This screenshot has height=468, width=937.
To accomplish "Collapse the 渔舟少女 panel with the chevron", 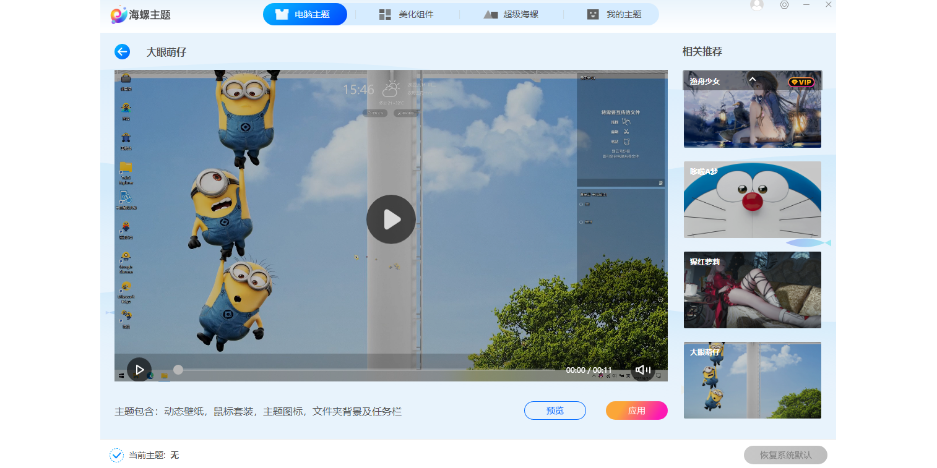I will click(753, 79).
